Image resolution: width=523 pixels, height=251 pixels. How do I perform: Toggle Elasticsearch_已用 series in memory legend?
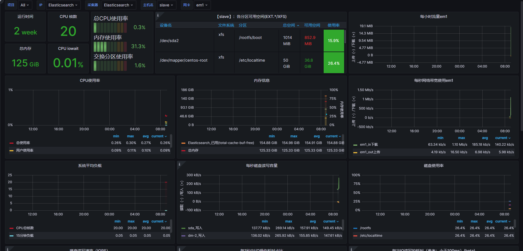221,143
